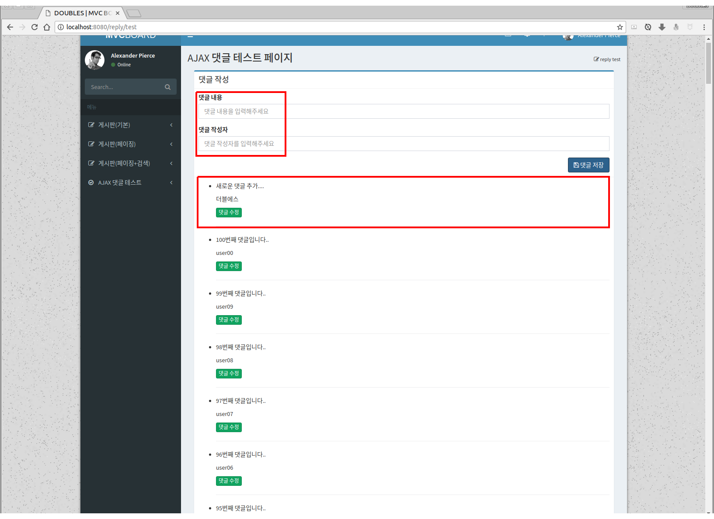Viewport: 714px width, 519px height.
Task: Open the AJAX 댓글 테스트 menu item
Action: [x=131, y=182]
